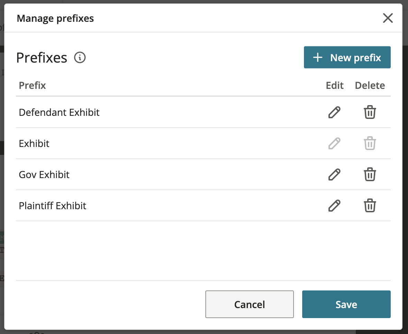
Task: Select the Exhibit prefix row
Action: (x=34, y=143)
